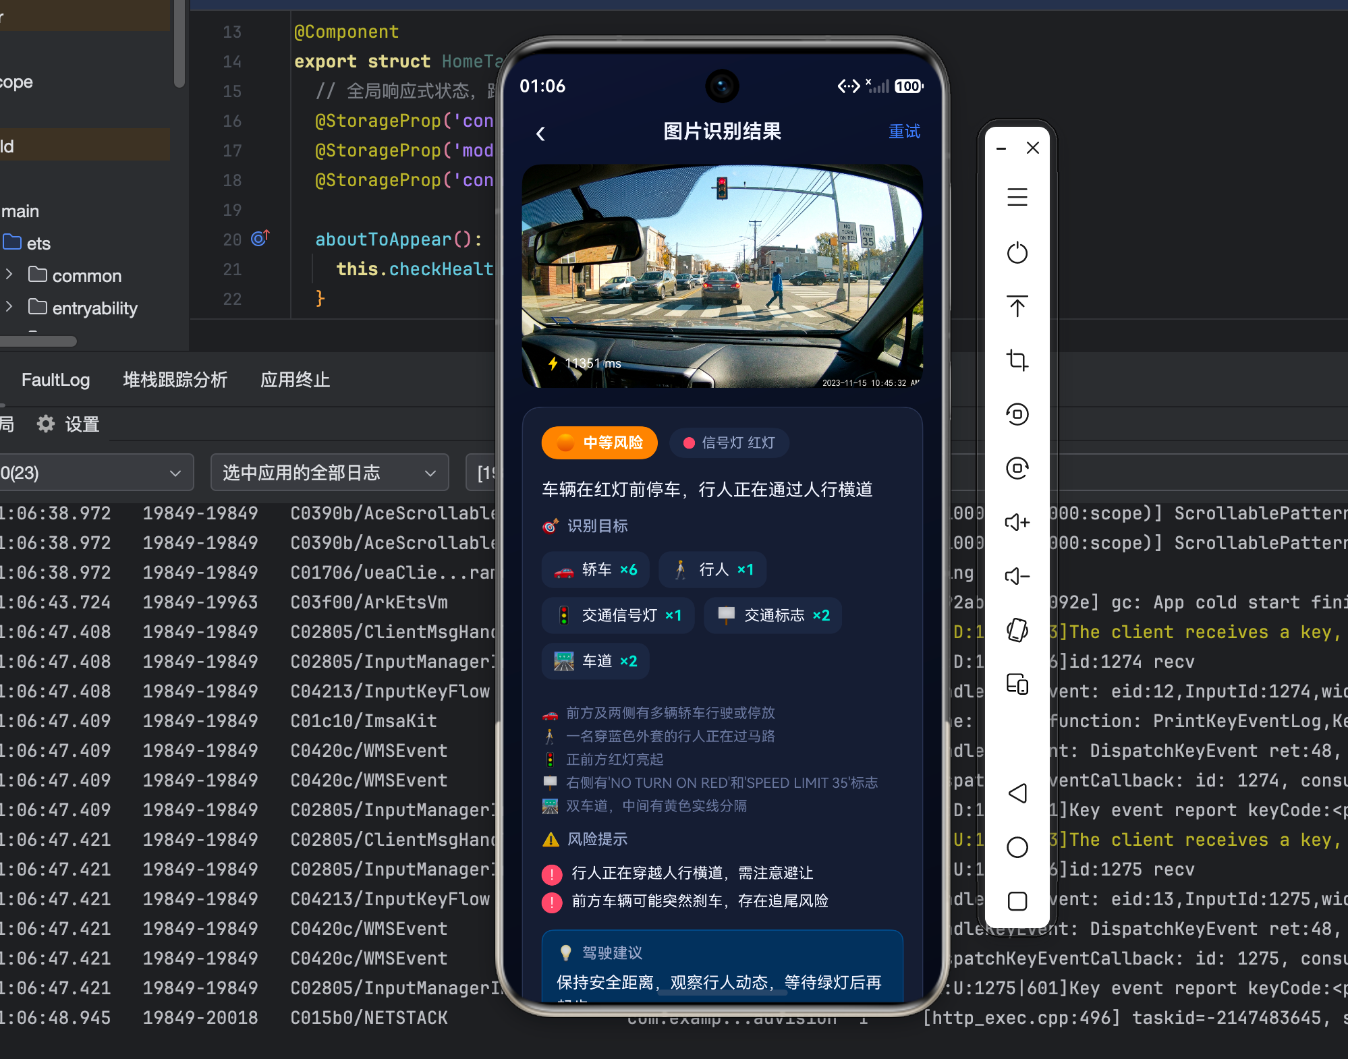Click the C03f00/ArkEtsVm log entry

pyautogui.click(x=369, y=602)
